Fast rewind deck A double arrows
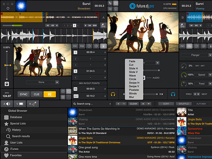The height and width of the screenshot is (159, 212). tap(52, 25)
